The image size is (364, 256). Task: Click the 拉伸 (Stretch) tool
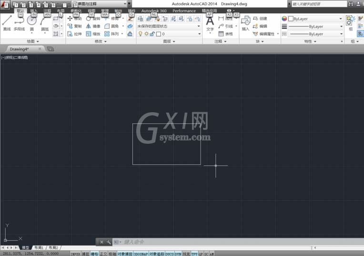(74, 34)
